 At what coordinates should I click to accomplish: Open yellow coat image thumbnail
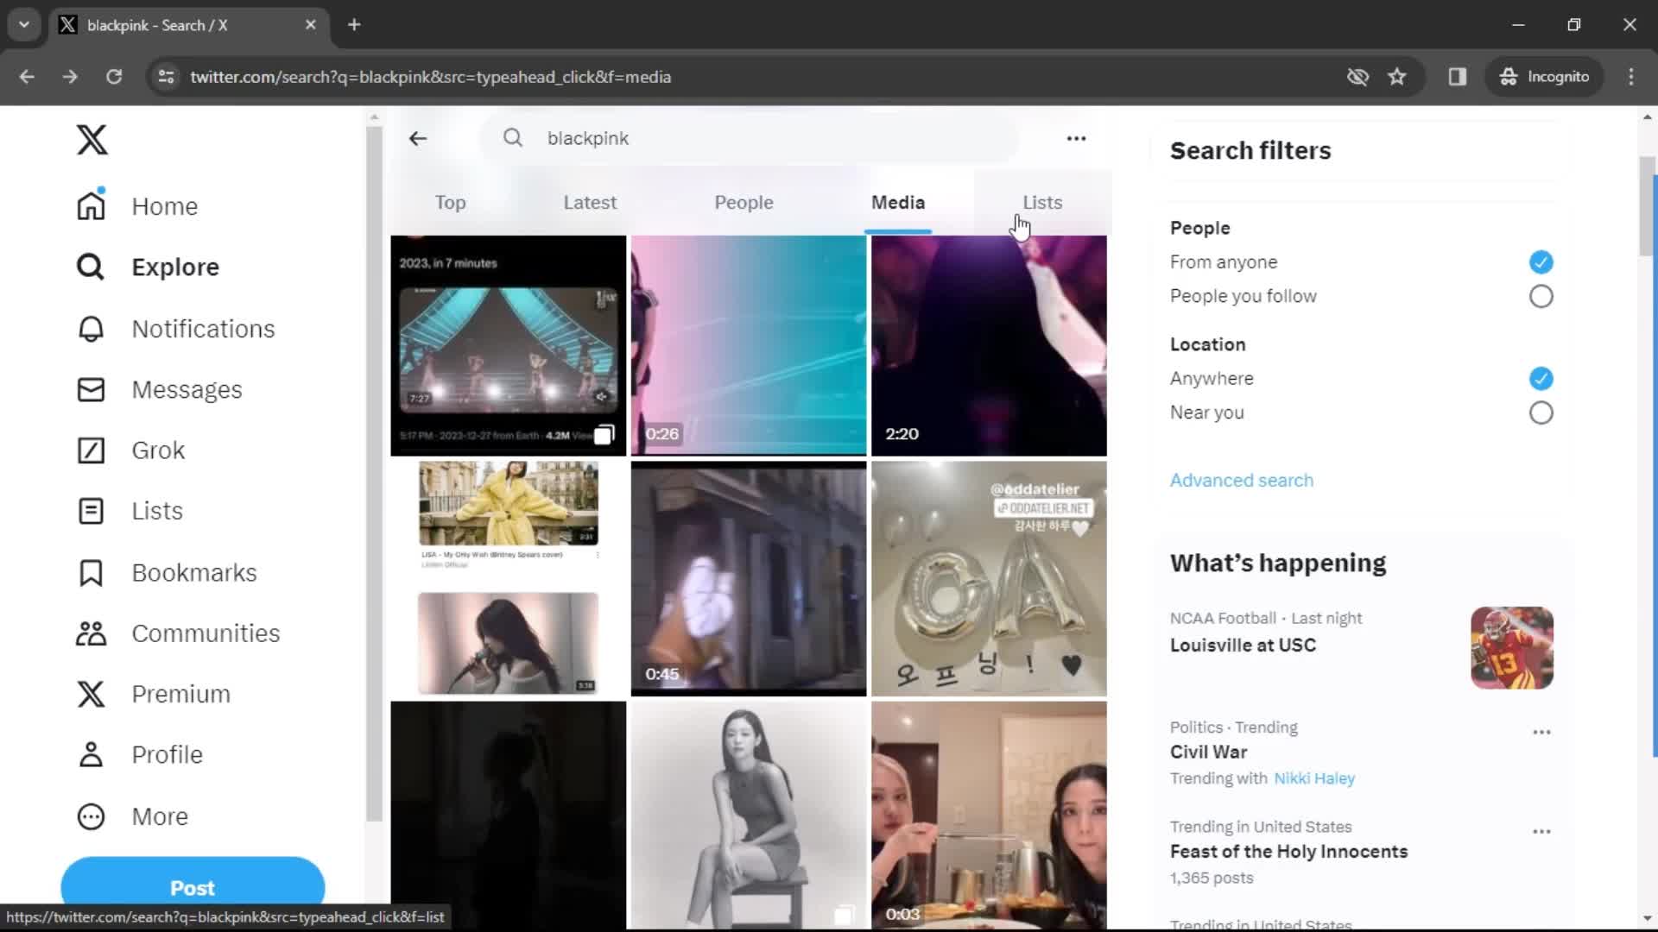508,578
